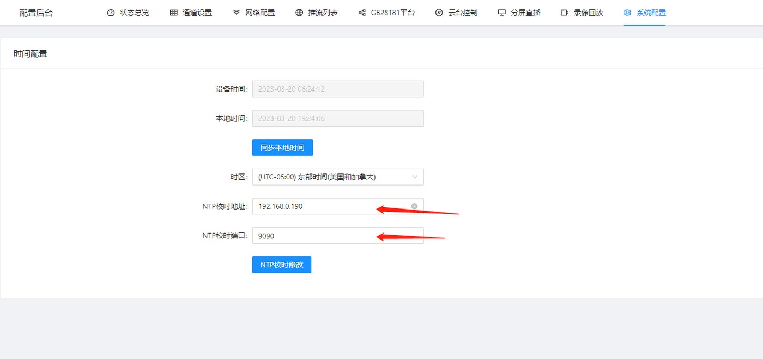The height and width of the screenshot is (359, 763).
Task: Click the 同步本地时间 button
Action: tap(282, 147)
